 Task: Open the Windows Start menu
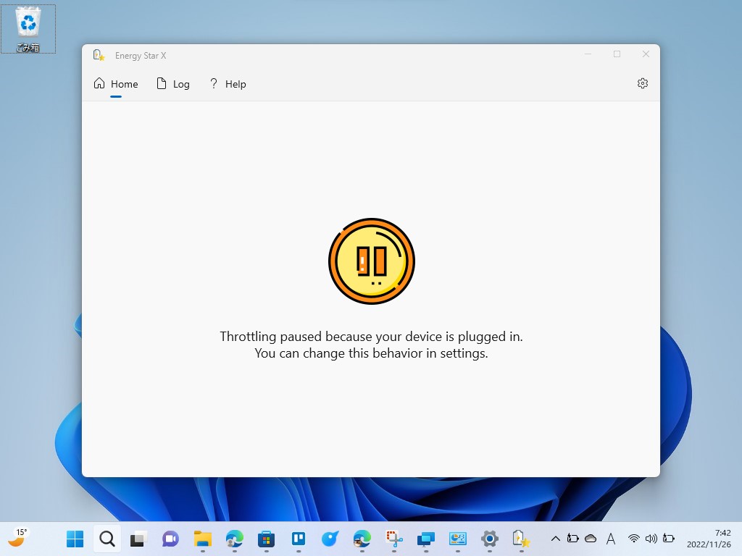[x=75, y=539]
